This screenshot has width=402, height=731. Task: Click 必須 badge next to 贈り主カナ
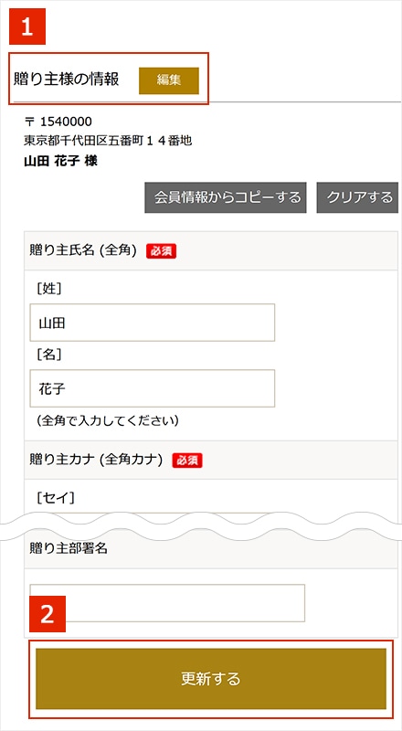(187, 461)
